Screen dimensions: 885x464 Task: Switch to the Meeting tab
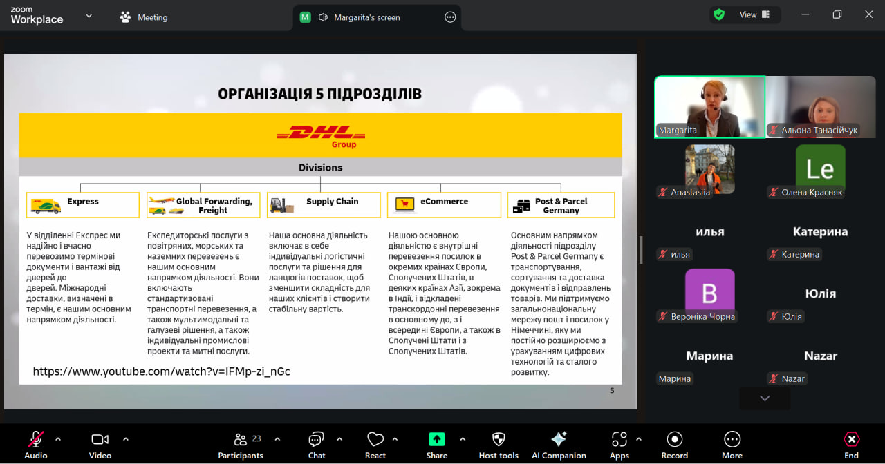[x=144, y=17]
